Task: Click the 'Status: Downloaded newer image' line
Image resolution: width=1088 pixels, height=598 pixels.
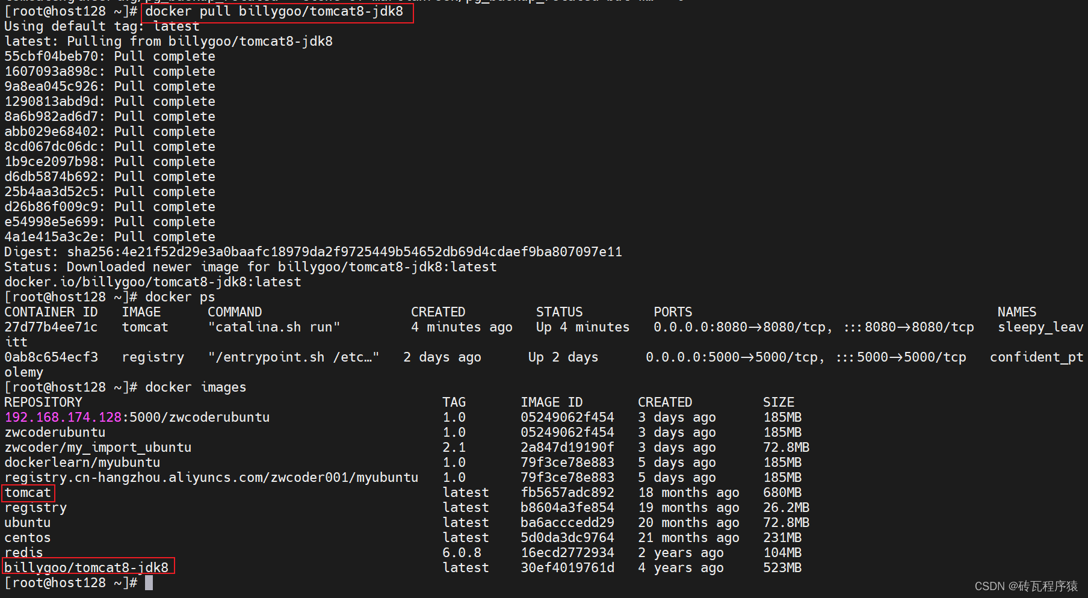Action: click(x=250, y=267)
